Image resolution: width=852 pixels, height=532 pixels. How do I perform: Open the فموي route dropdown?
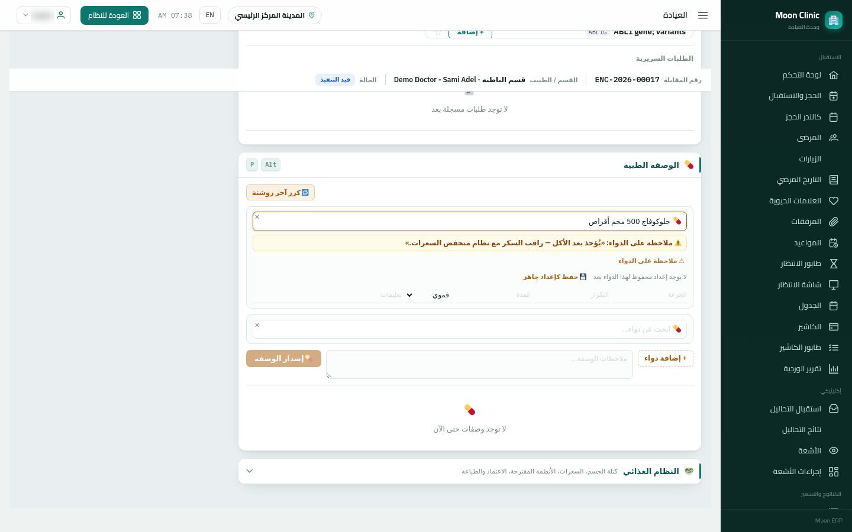(429, 295)
